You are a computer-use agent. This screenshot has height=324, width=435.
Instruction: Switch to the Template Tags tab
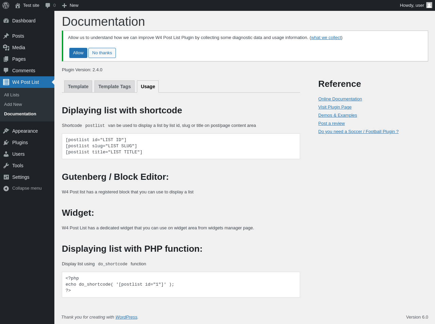[x=115, y=87]
